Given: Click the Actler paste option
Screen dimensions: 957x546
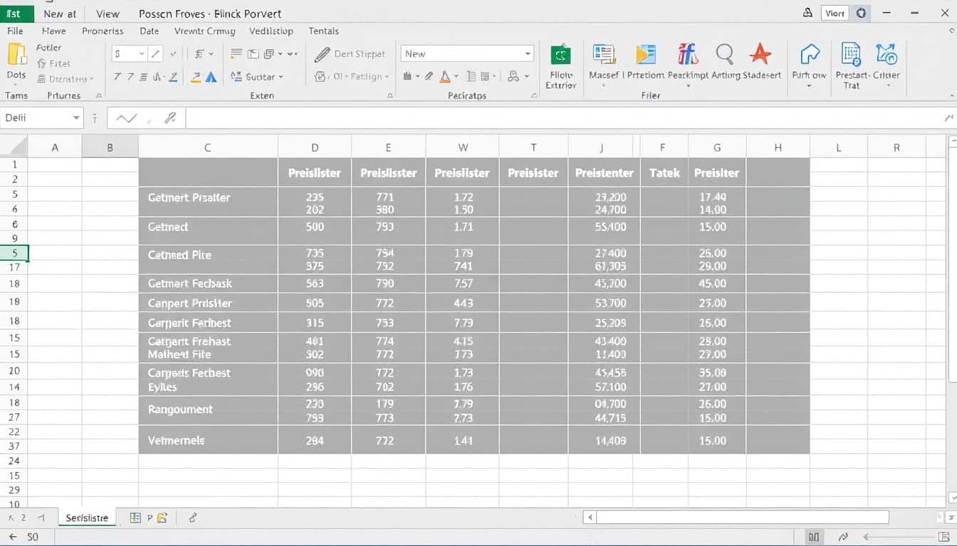Looking at the screenshot, I should click(48, 48).
